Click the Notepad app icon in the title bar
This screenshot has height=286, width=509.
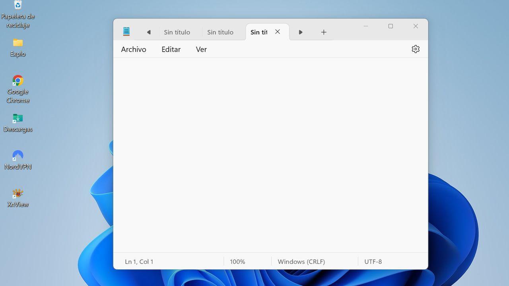[126, 31]
